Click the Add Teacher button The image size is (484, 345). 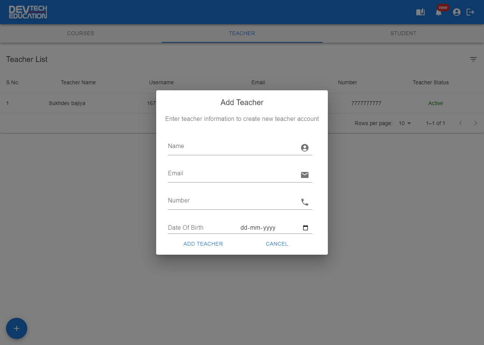[203, 244]
